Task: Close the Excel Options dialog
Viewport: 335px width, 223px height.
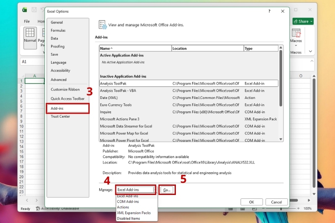Action: (x=283, y=11)
